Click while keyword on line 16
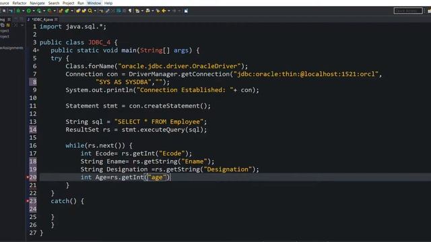This screenshot has height=242, width=431. (75, 145)
